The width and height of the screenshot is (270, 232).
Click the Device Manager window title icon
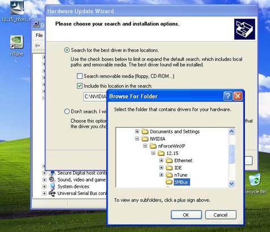36,24
